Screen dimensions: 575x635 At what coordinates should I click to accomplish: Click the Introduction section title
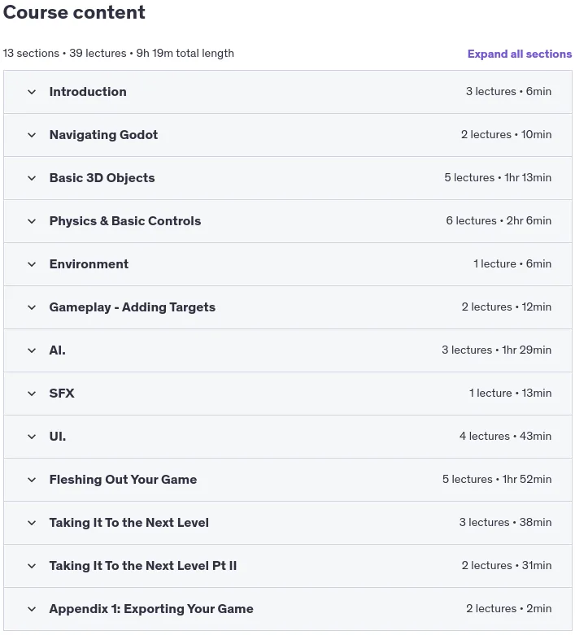point(88,92)
